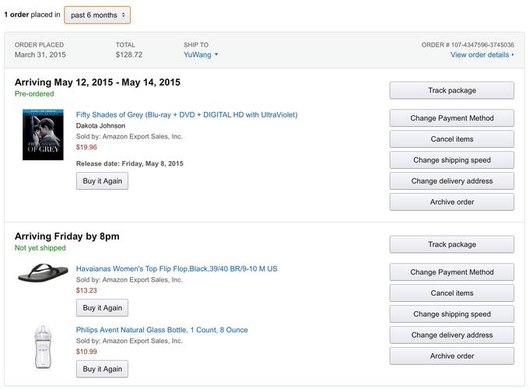The width and height of the screenshot is (529, 389).
Task: Open Fifty Shades of Grey product link
Action: (x=187, y=114)
